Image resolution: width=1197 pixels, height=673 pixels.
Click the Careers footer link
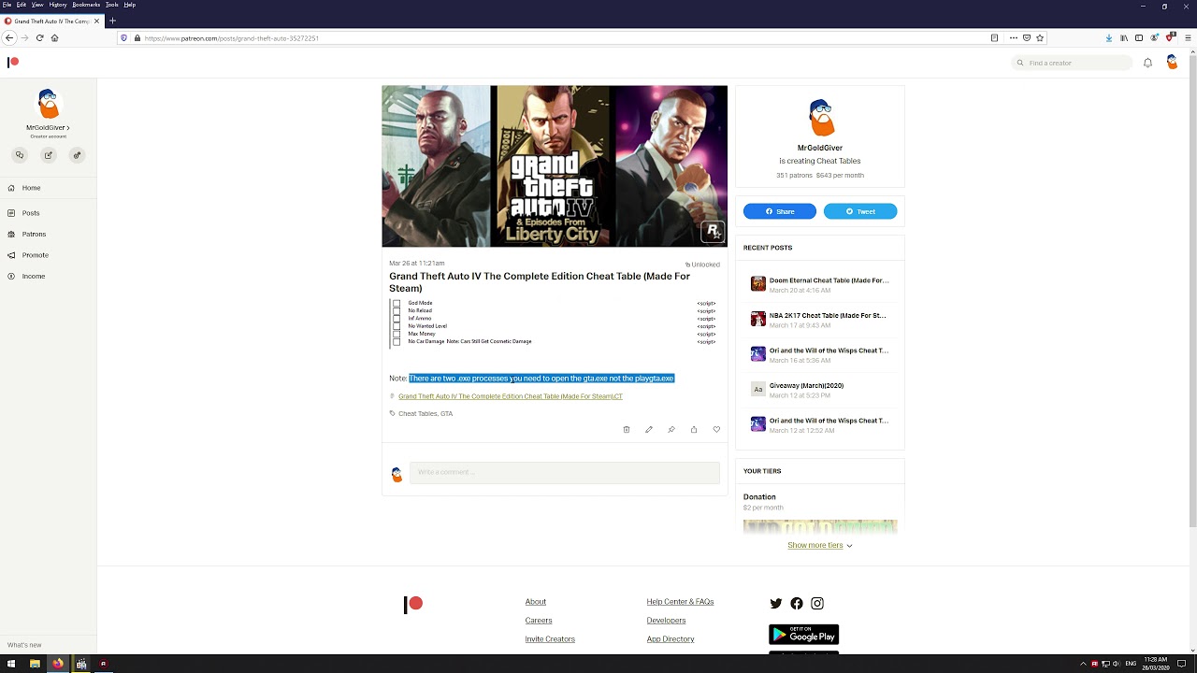539,621
